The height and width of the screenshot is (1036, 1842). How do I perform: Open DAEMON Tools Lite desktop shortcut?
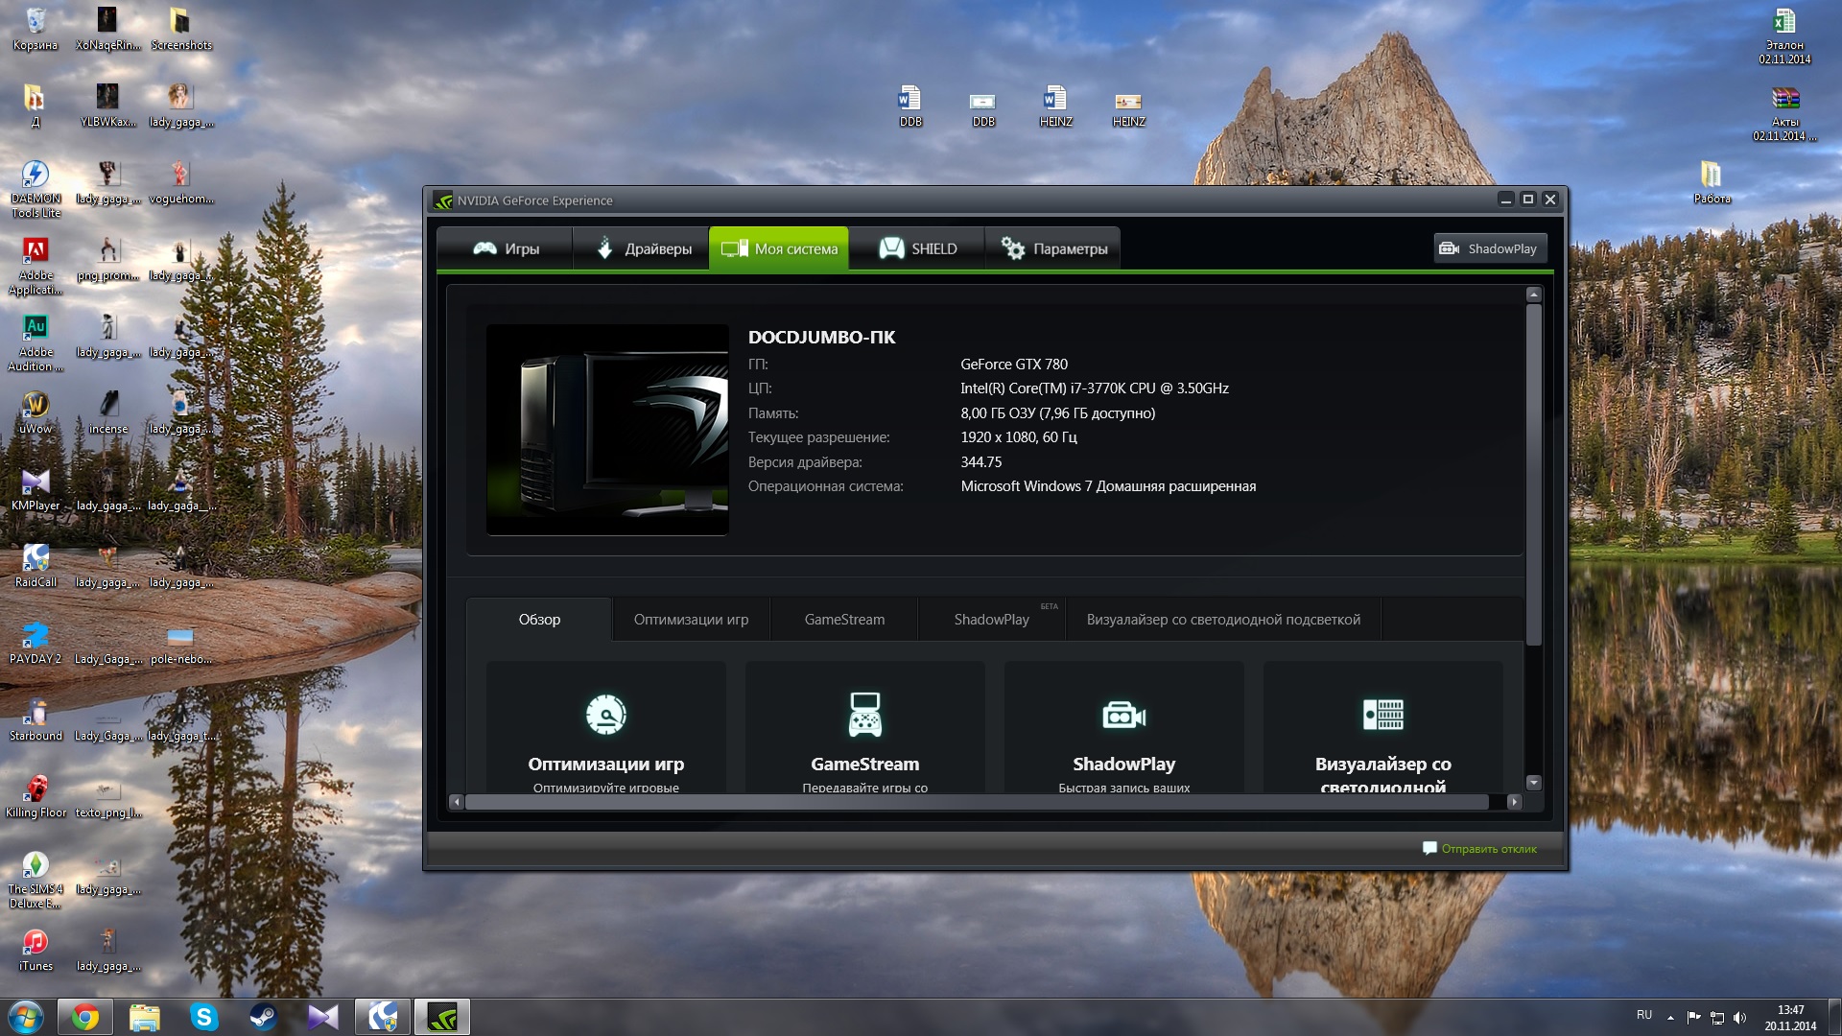coord(35,189)
